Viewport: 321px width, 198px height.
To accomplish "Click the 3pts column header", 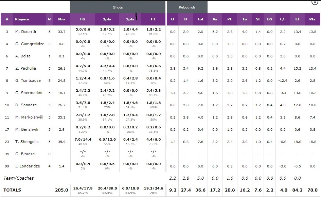I will coord(130,19).
